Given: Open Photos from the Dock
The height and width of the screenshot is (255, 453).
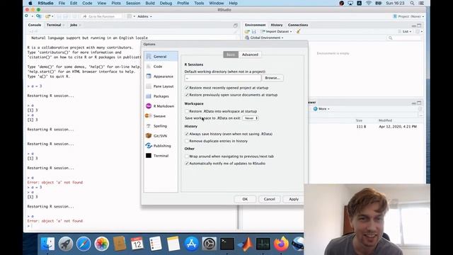Looking at the screenshot, I should pyautogui.click(x=101, y=244).
